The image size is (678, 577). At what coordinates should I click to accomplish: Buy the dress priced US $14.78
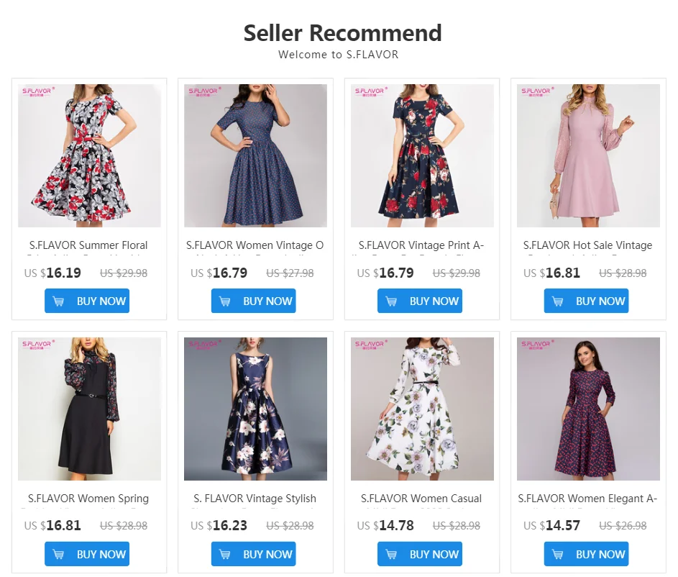click(420, 554)
